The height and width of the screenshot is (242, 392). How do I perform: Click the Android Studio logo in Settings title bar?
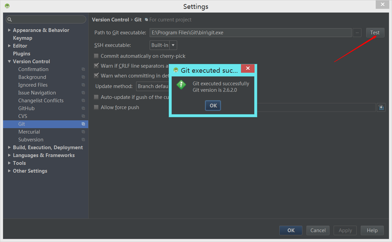(x=7, y=6)
